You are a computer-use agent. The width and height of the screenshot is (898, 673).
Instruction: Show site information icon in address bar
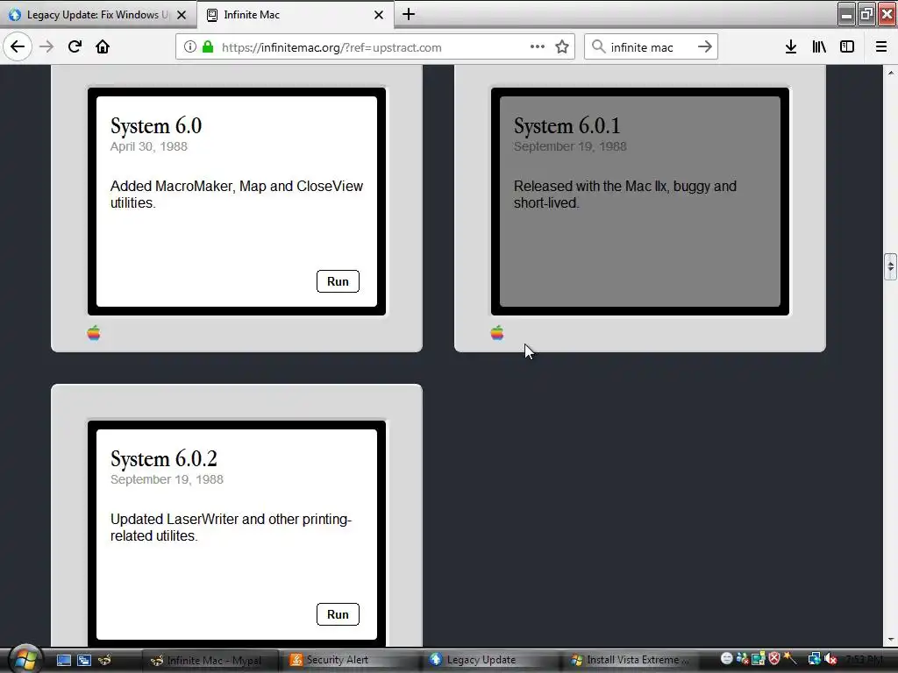click(x=190, y=47)
